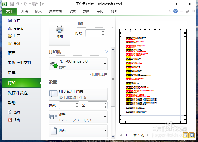Open the 帮助 backstage section
Image resolution: width=198 pixels, height=142 pixels.
tap(12, 103)
